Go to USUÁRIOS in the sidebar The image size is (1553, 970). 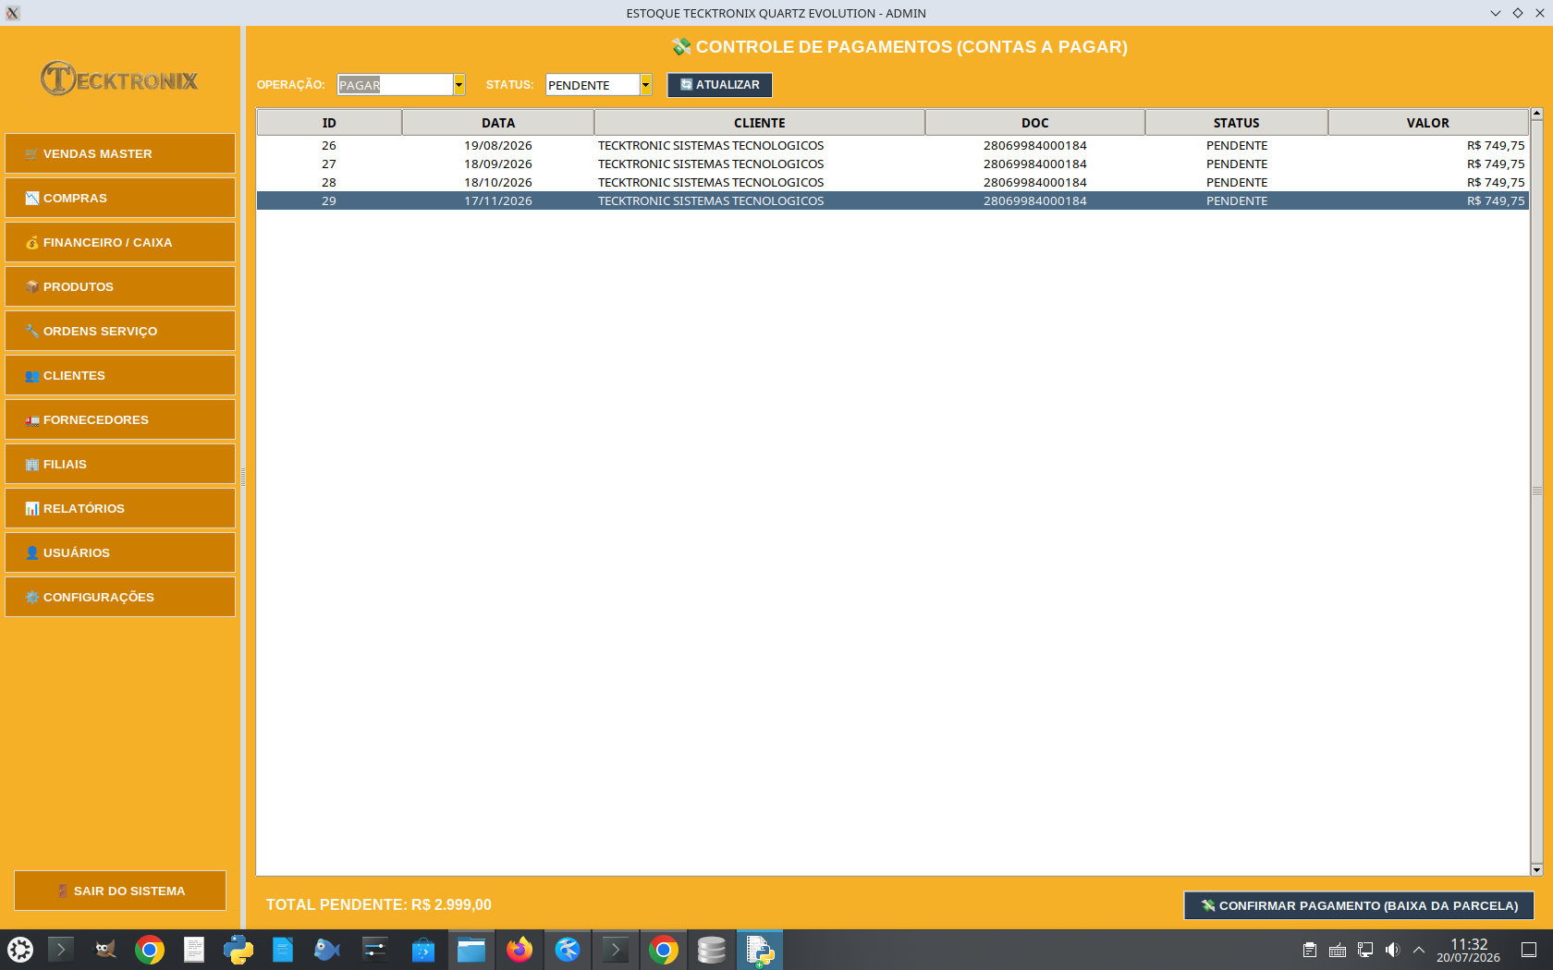[x=120, y=552]
